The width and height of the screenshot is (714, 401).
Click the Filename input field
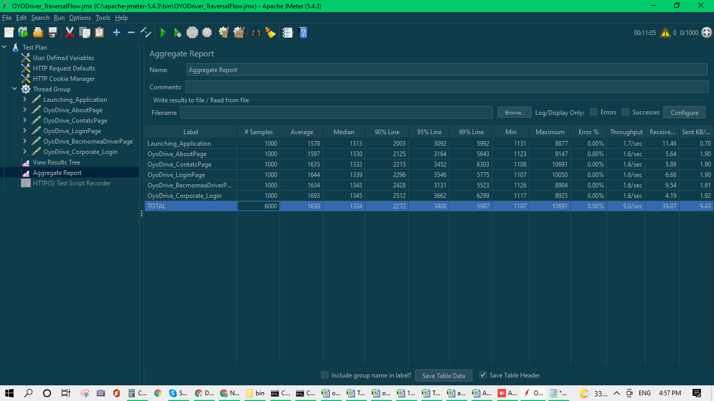tap(336, 112)
